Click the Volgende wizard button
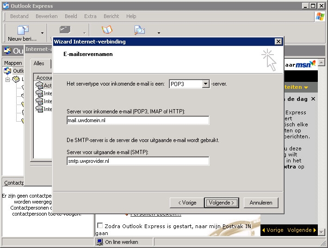Screen dimensions: 328x248 coord(222,203)
